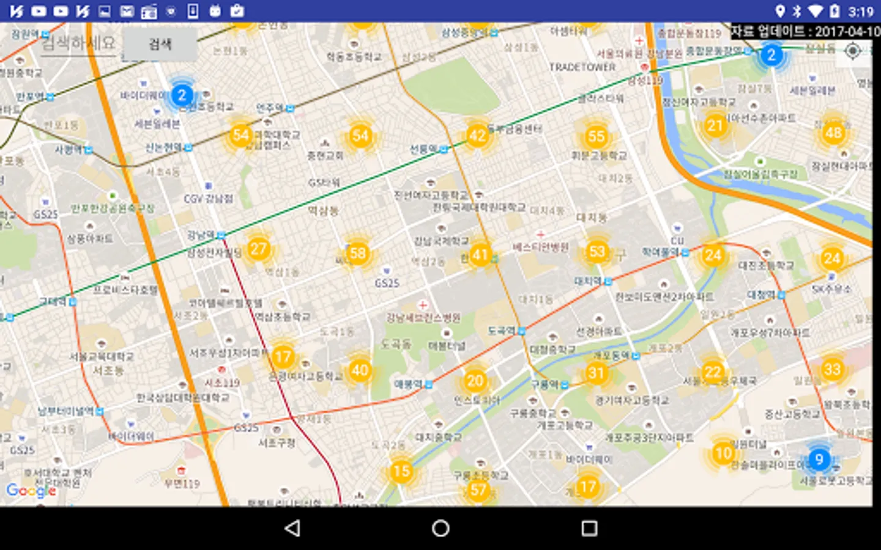Open blue cluster 2 near 종합운동장역
The width and height of the screenshot is (881, 550).
click(x=771, y=55)
